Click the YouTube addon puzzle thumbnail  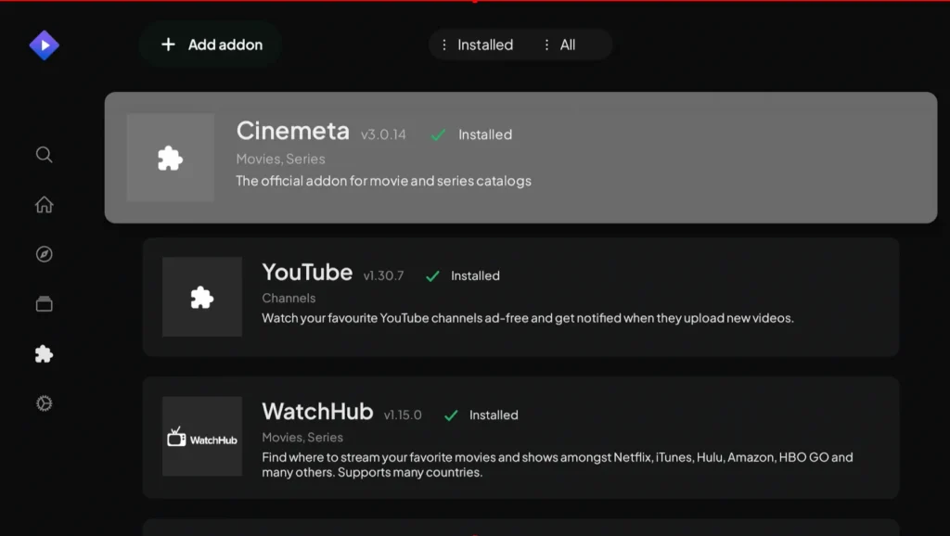point(201,297)
